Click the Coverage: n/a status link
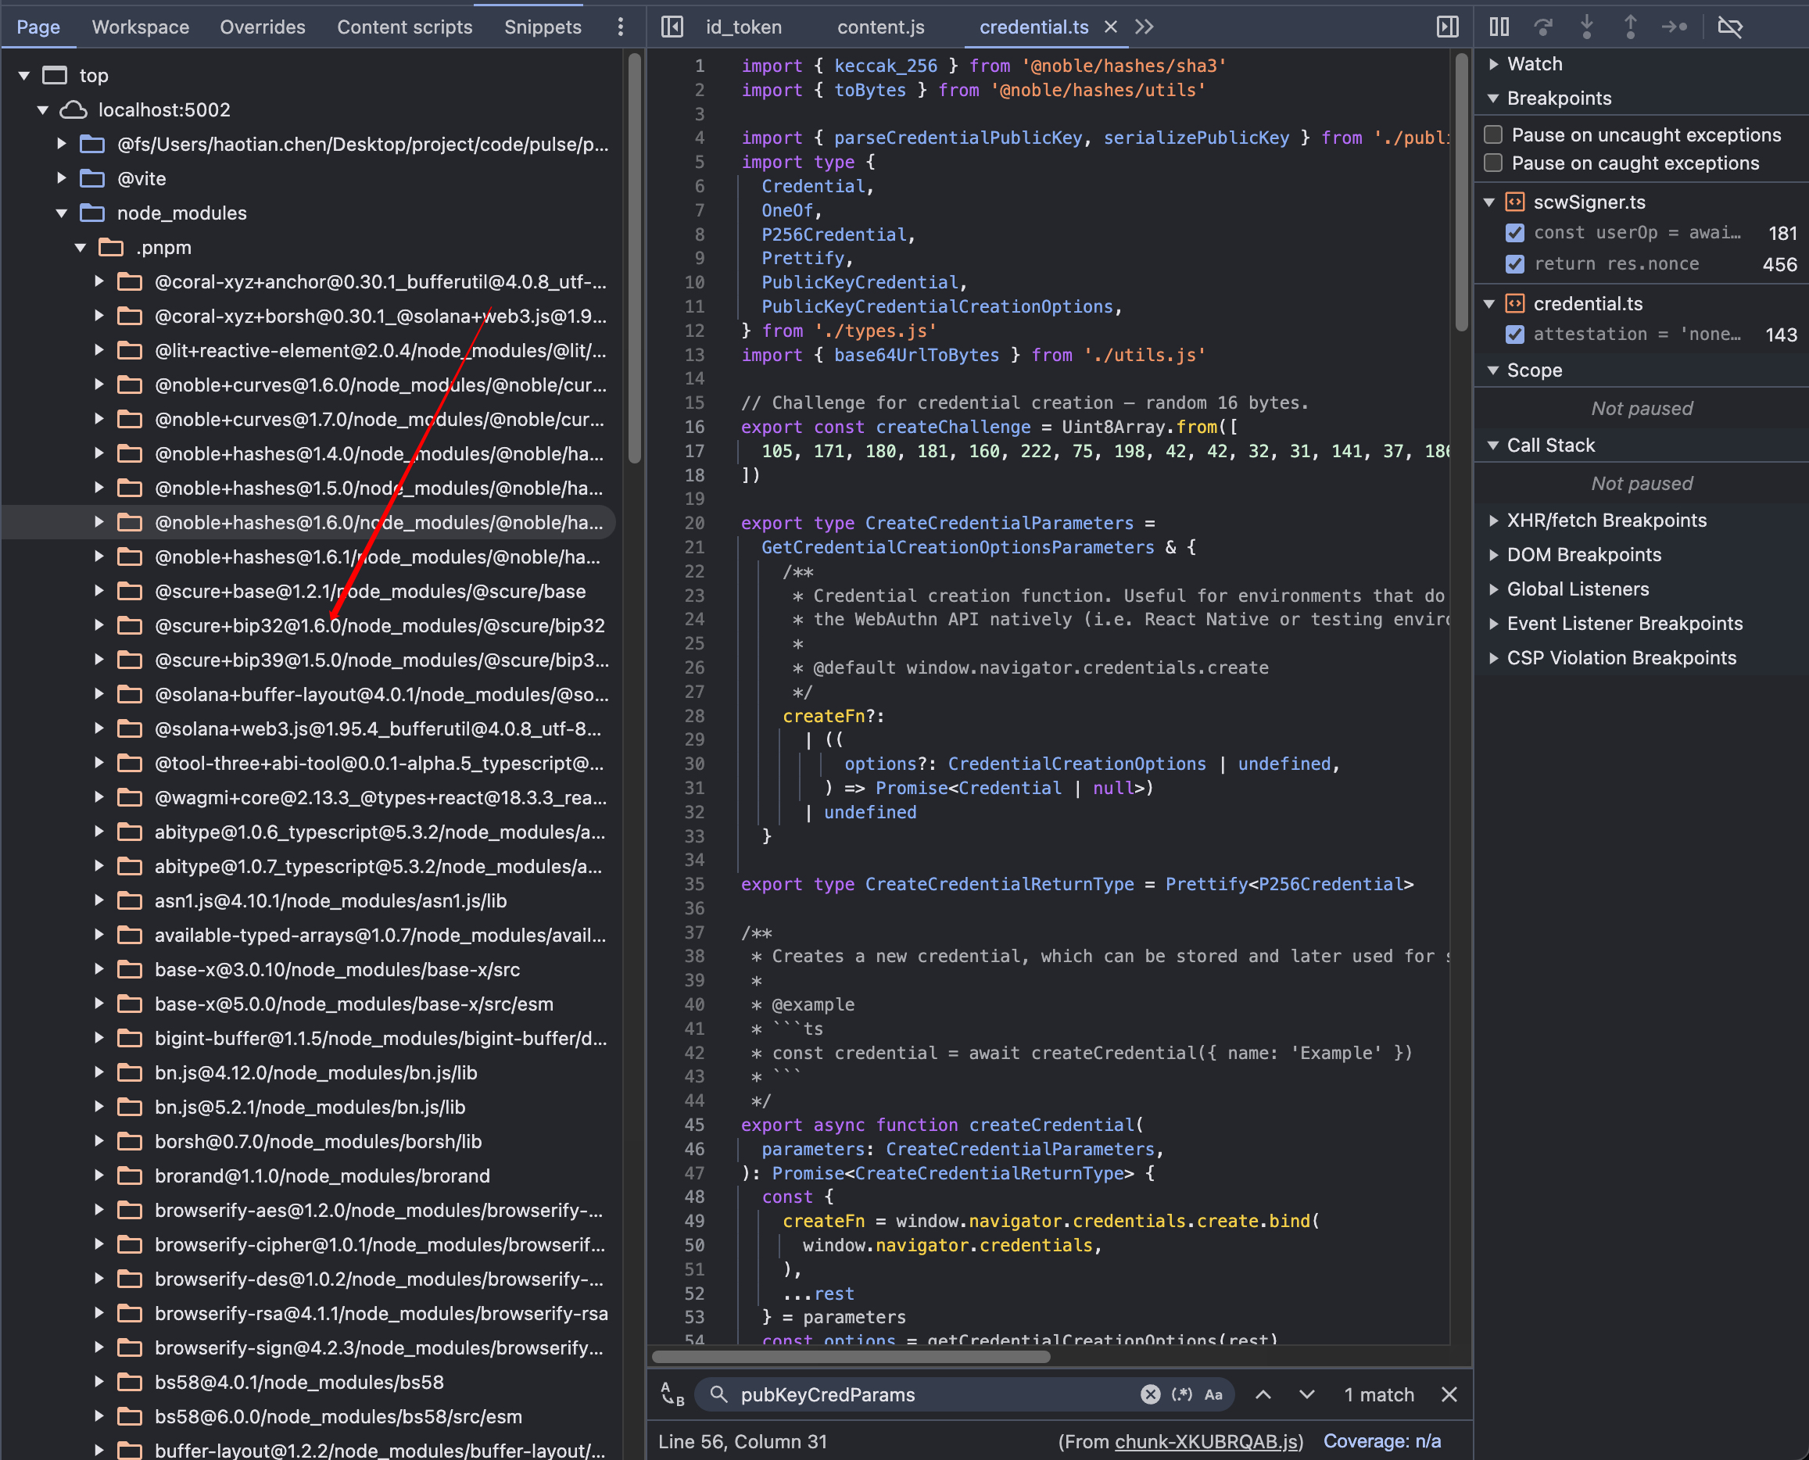The image size is (1809, 1460). click(x=1382, y=1441)
